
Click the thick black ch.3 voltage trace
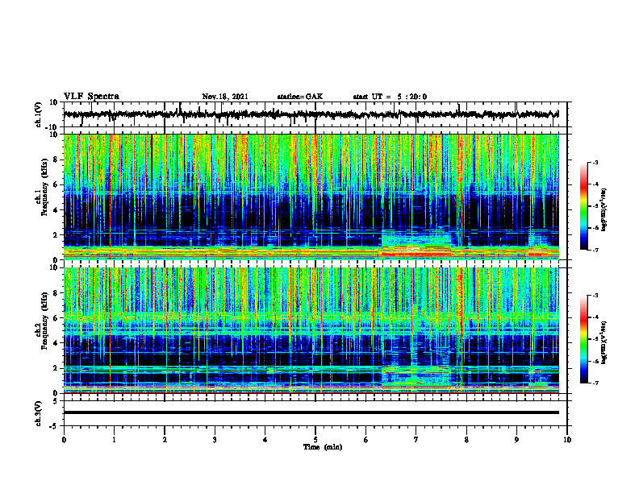(311, 412)
